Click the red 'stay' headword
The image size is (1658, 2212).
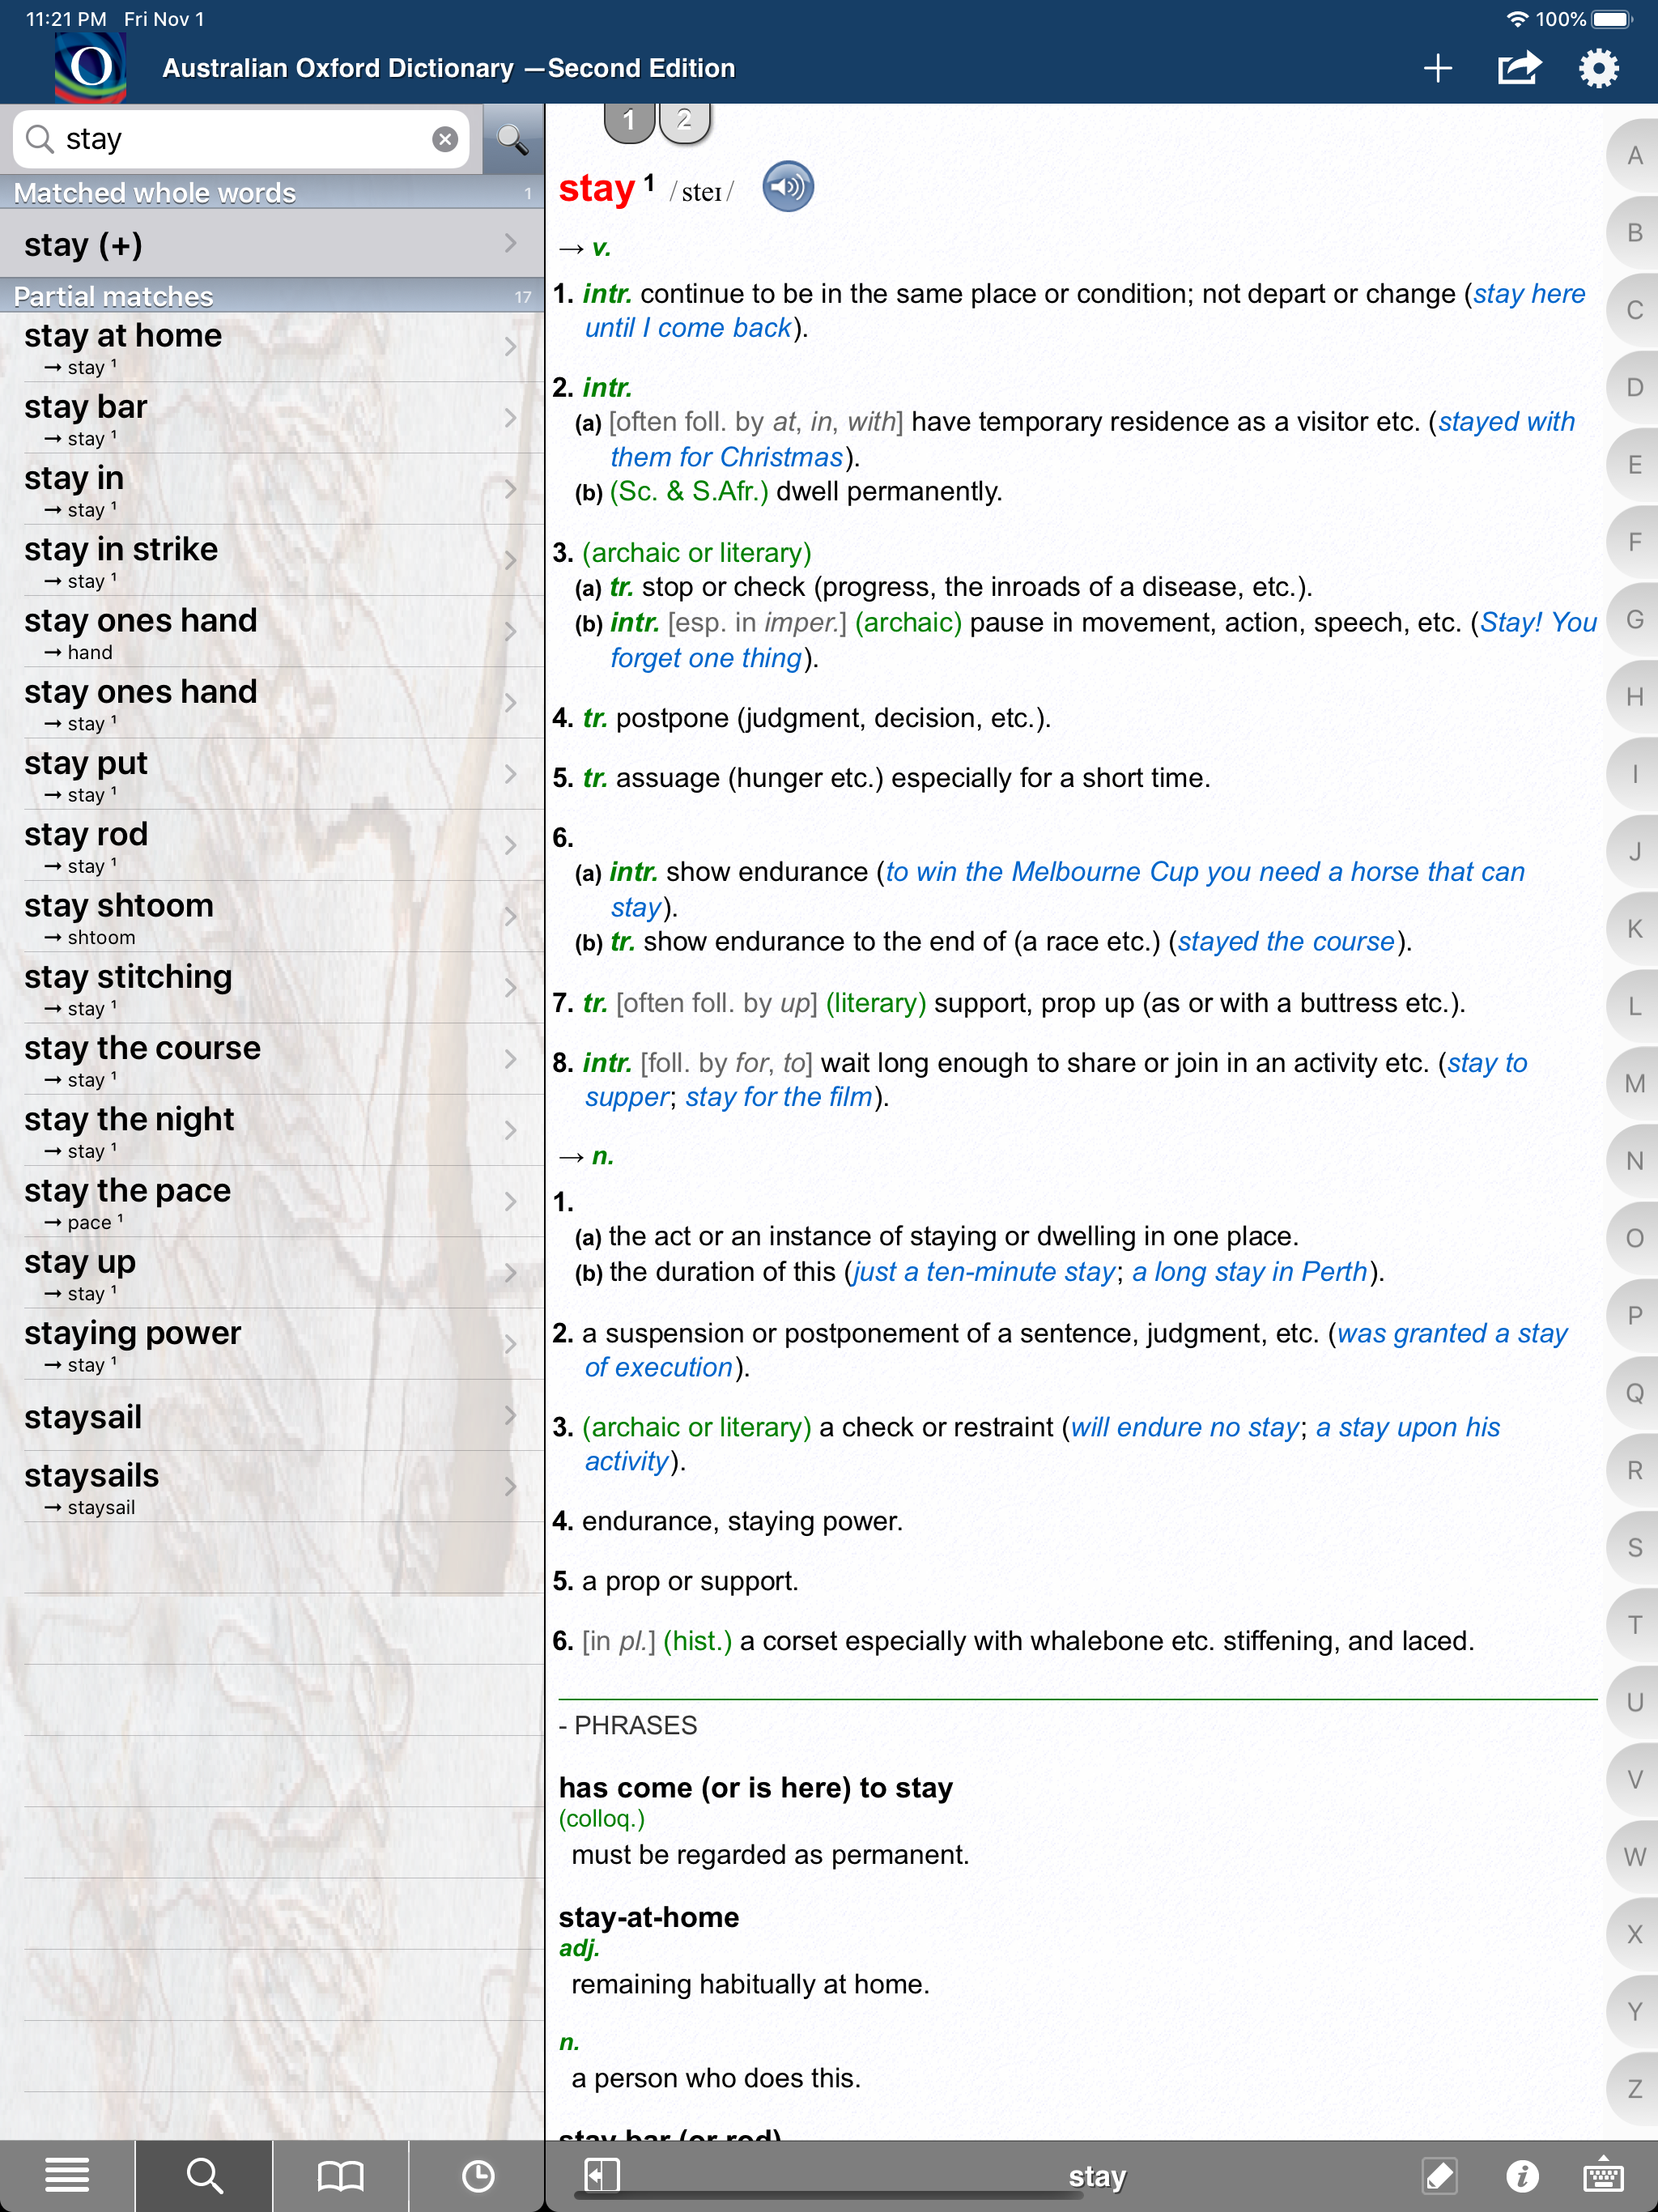click(597, 188)
